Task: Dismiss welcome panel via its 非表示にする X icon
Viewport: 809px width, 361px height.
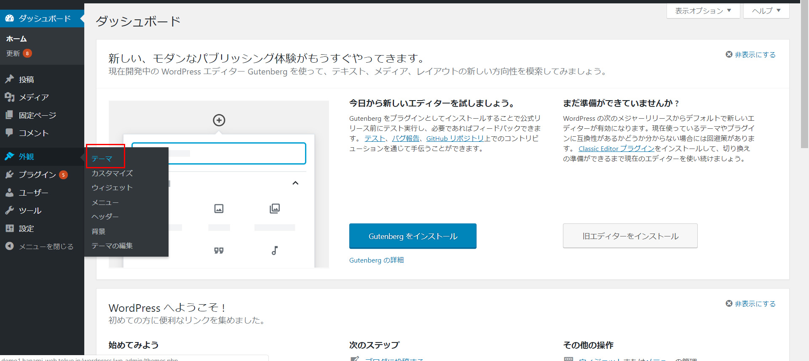Action: pos(729,303)
